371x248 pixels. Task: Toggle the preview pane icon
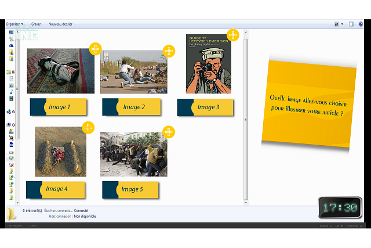[351, 24]
